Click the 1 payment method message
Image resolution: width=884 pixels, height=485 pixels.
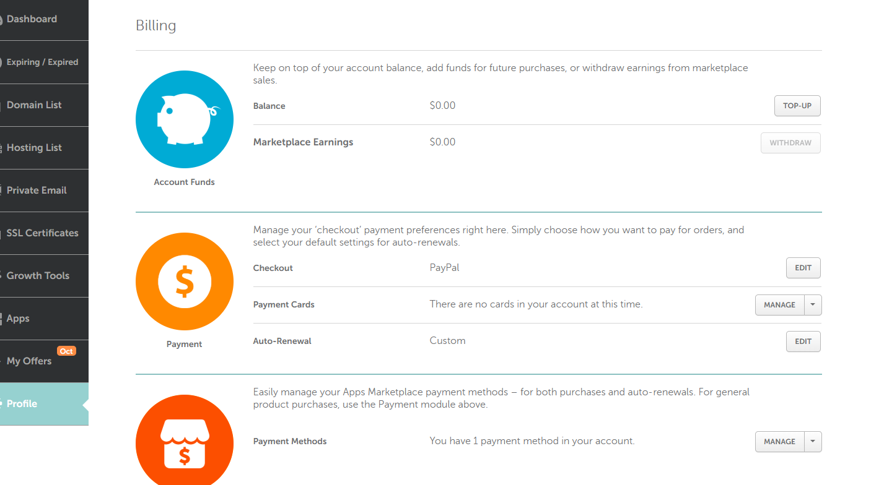point(532,441)
